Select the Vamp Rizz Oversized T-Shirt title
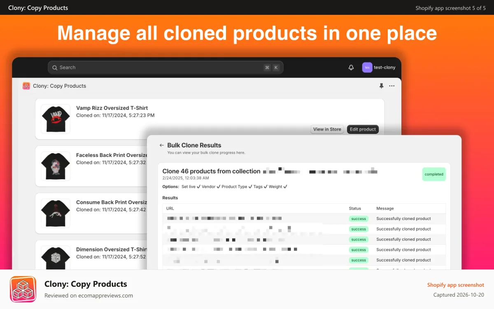This screenshot has width=494, height=309. tap(112, 108)
